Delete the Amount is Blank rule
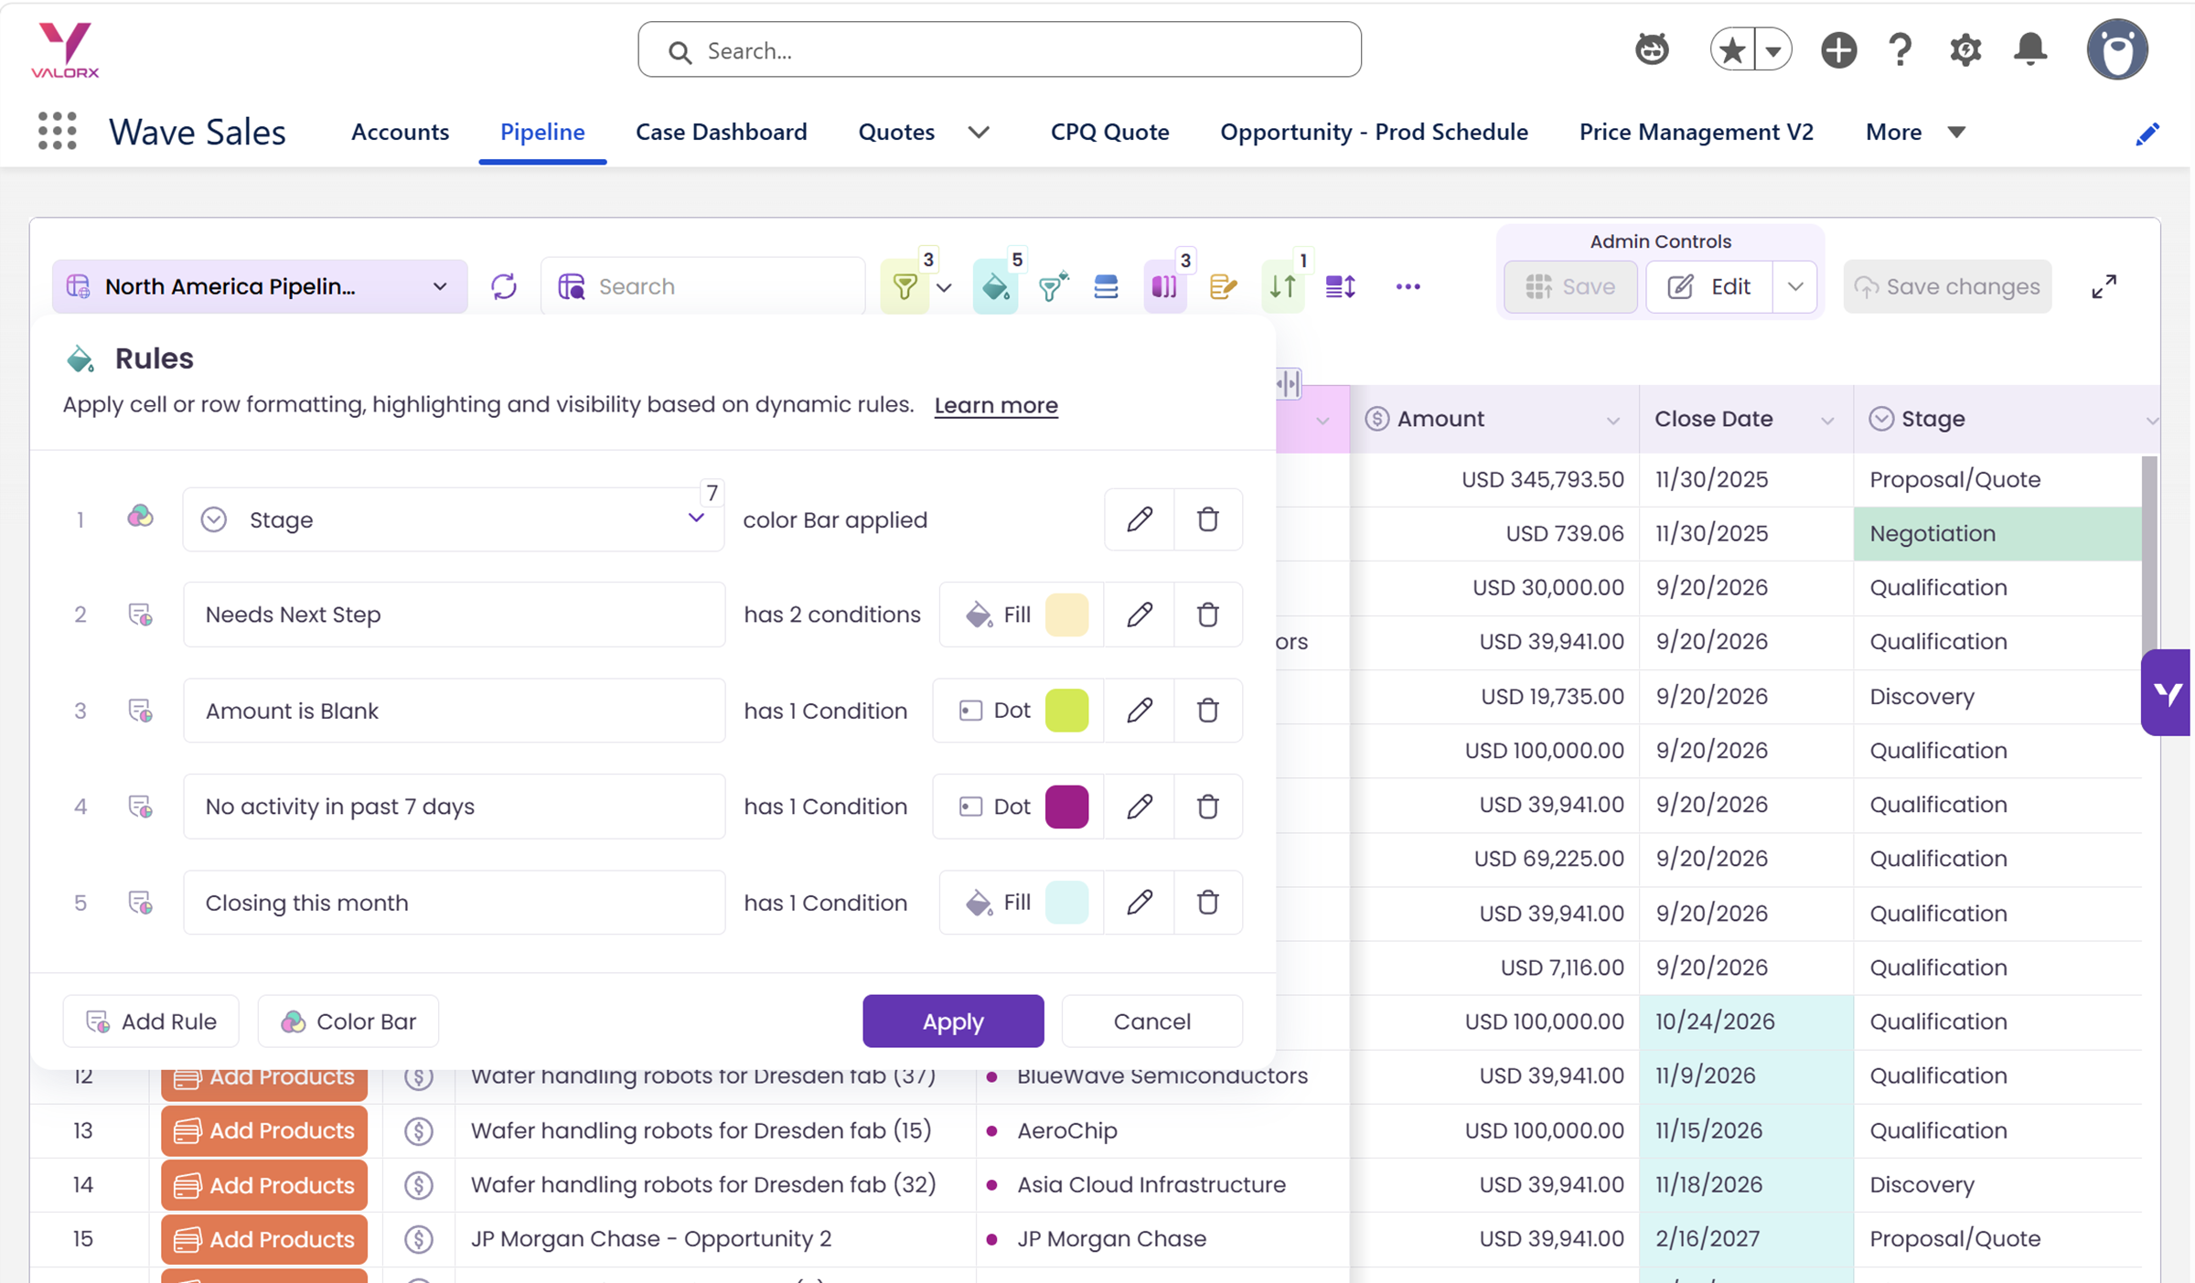Image resolution: width=2195 pixels, height=1283 pixels. pyautogui.click(x=1208, y=711)
